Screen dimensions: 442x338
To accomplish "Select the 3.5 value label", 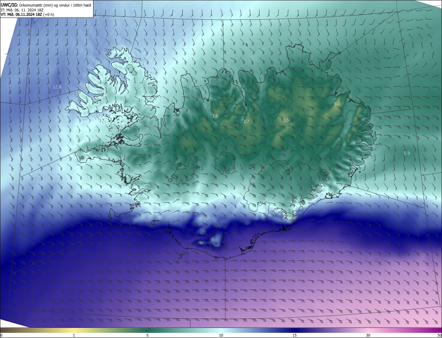I will pyautogui.click(x=285, y=120).
